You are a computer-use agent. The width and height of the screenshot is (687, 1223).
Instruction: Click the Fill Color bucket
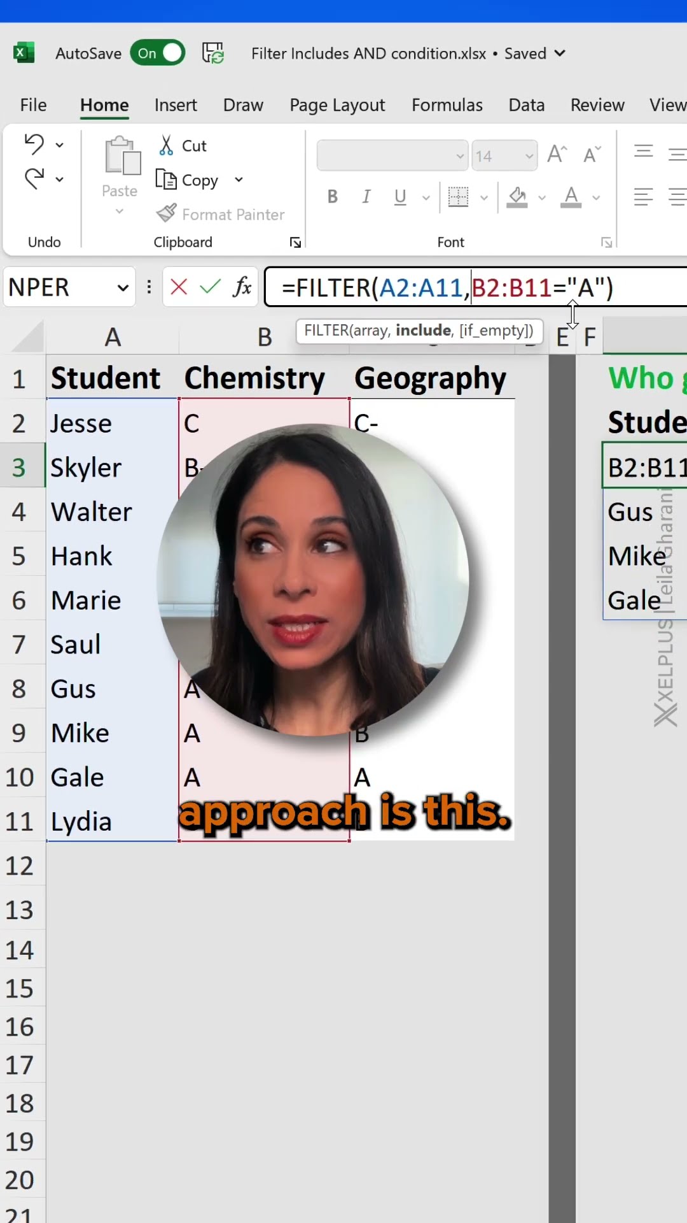[517, 197]
